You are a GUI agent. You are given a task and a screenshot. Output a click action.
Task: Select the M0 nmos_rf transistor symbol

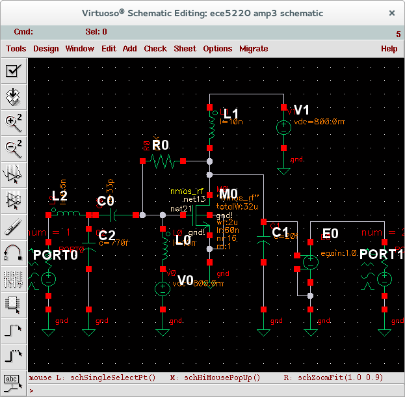pyautogui.click(x=202, y=215)
